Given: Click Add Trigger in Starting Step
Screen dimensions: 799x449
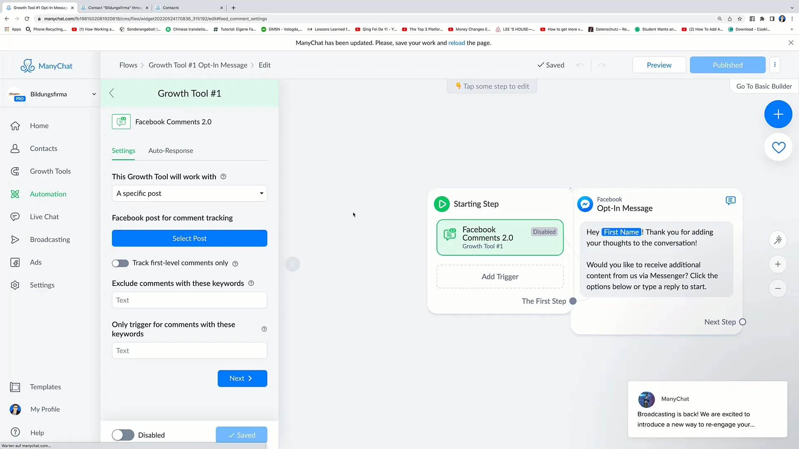Looking at the screenshot, I should [x=500, y=277].
